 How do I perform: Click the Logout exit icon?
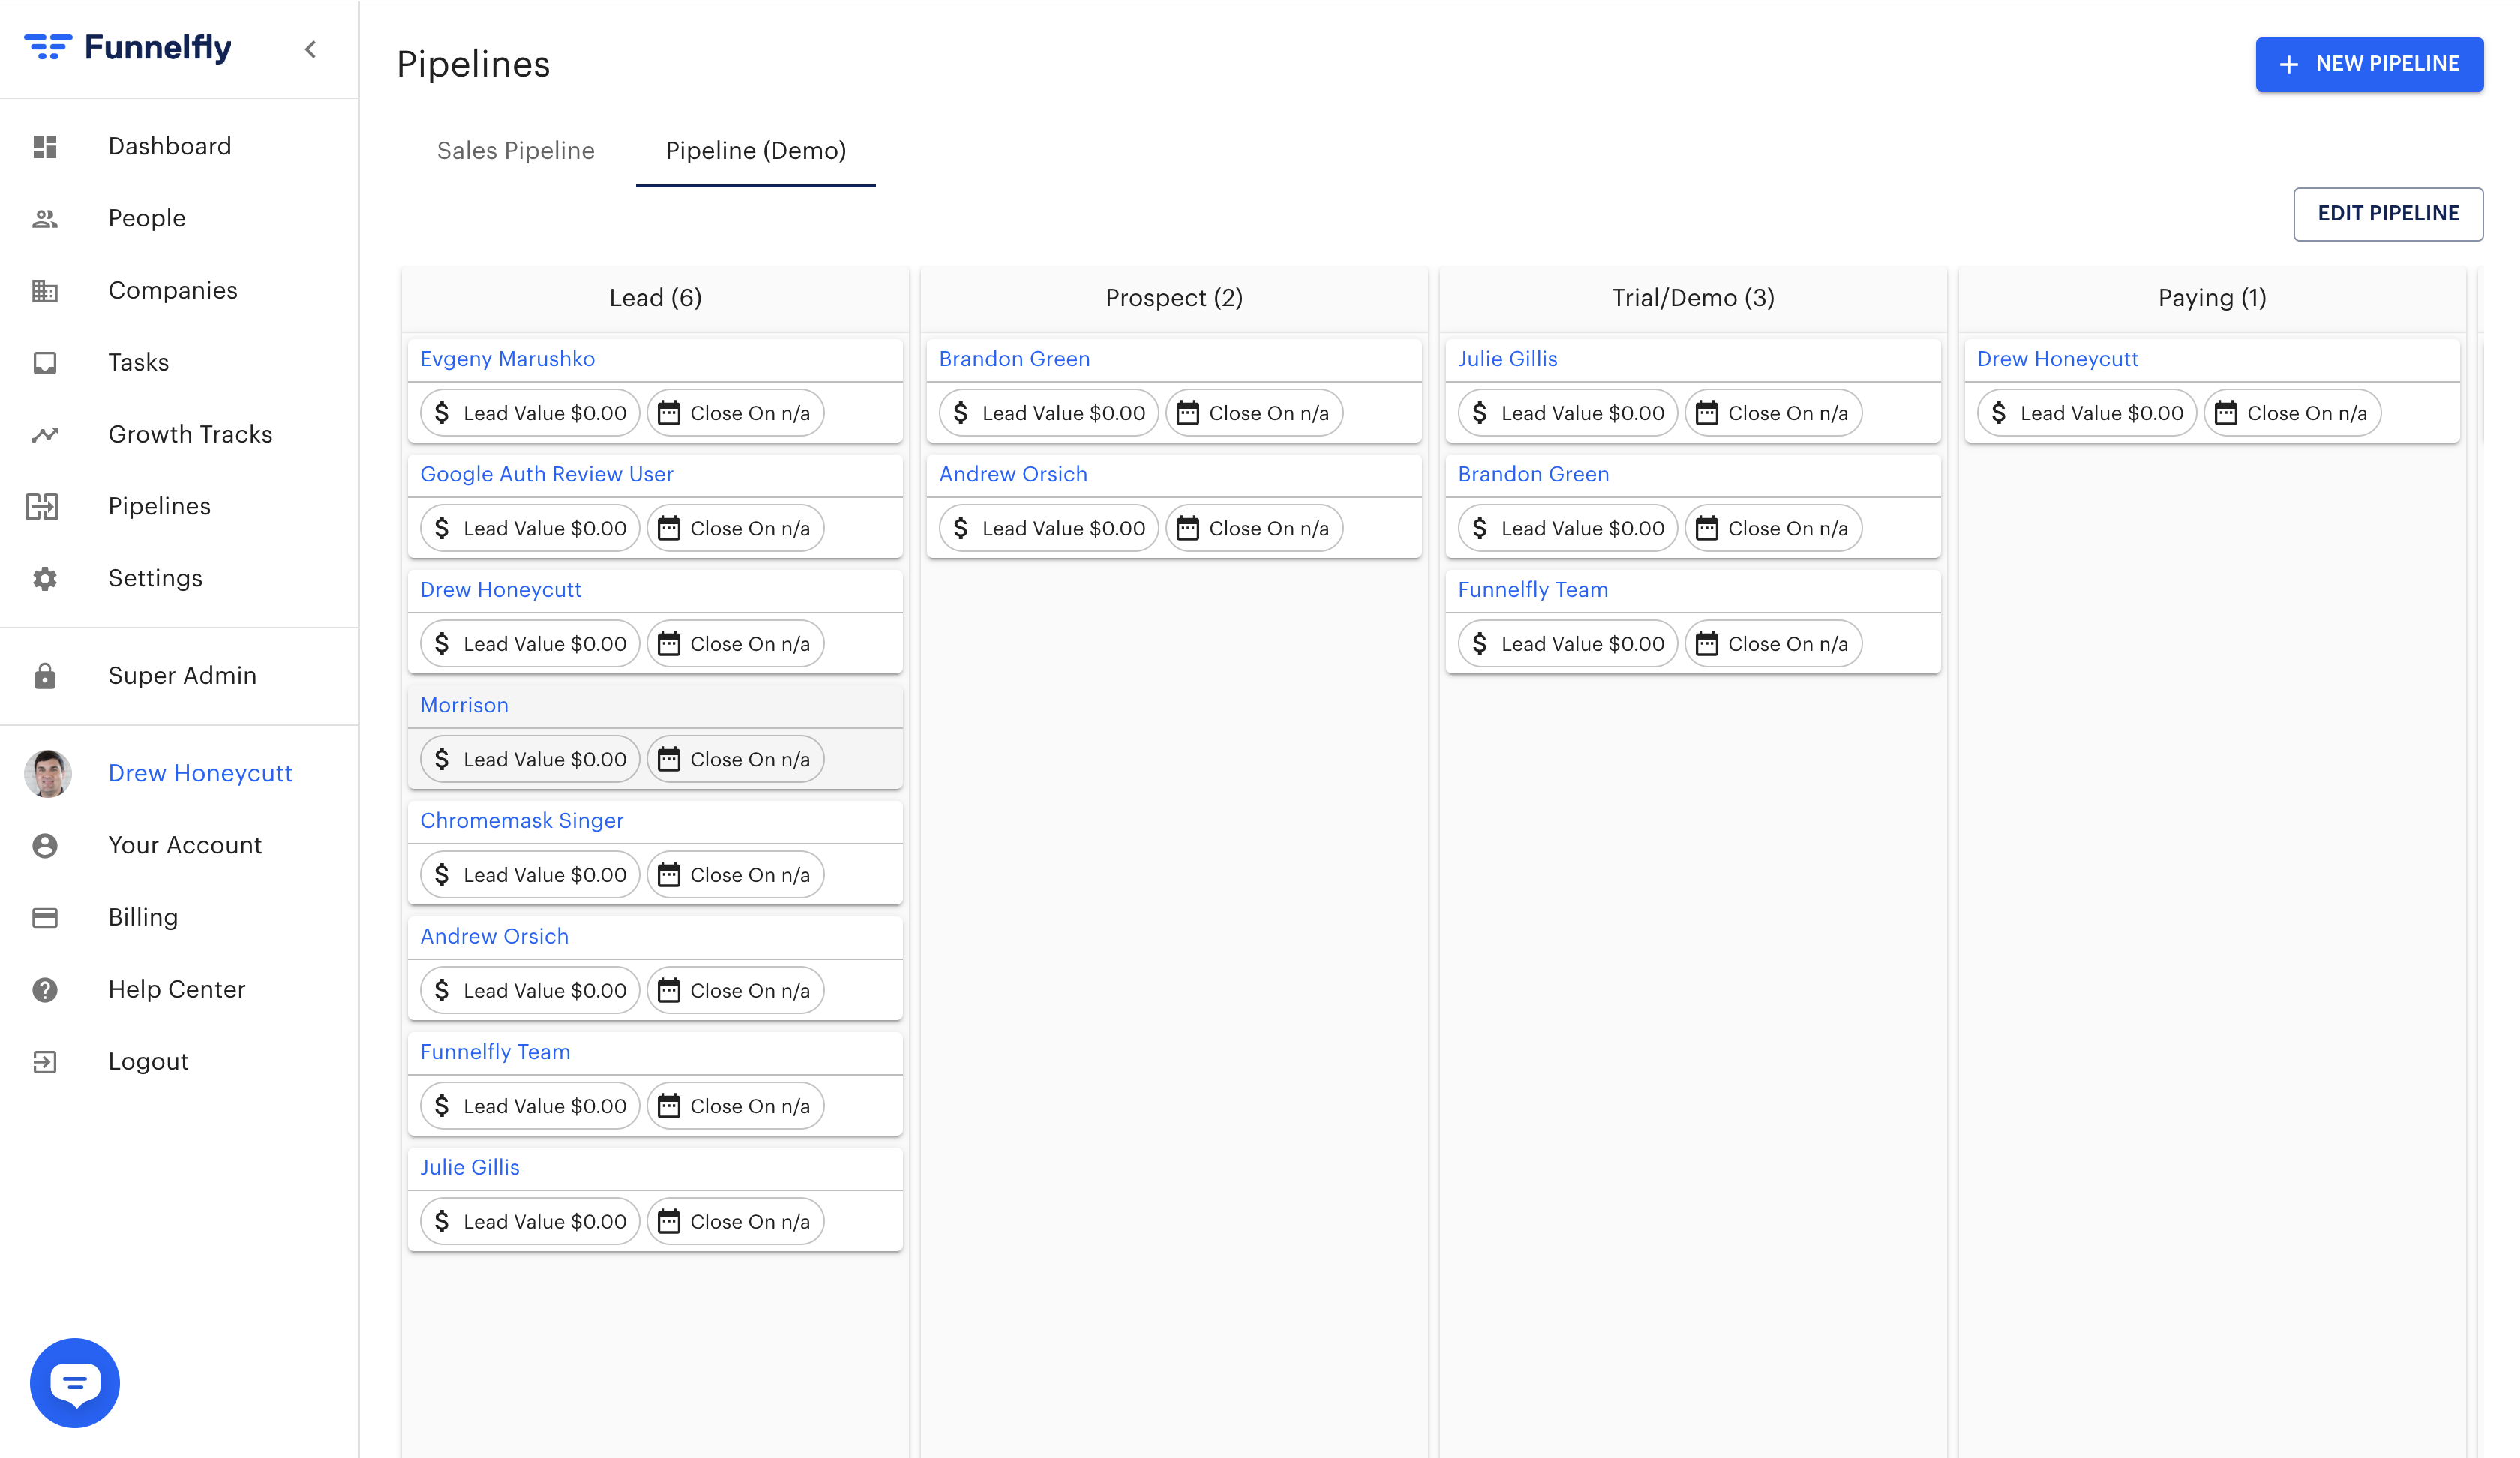[x=45, y=1062]
